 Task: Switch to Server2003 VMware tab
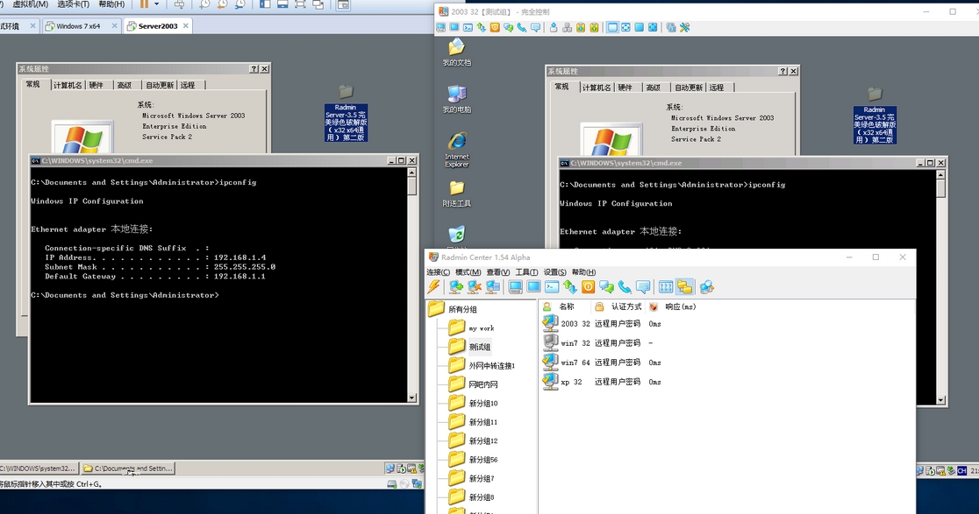pyautogui.click(x=157, y=26)
